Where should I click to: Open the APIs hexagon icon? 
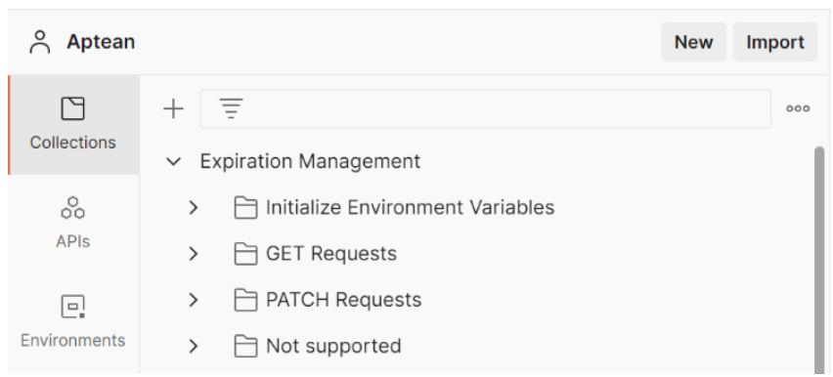(72, 208)
